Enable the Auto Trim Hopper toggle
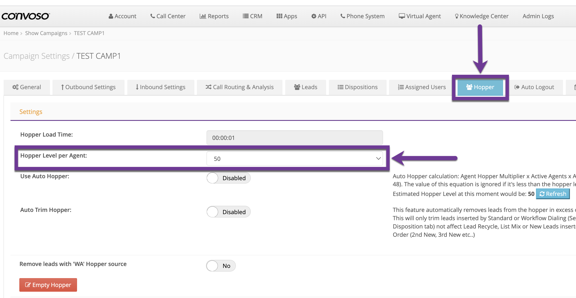 tap(228, 212)
